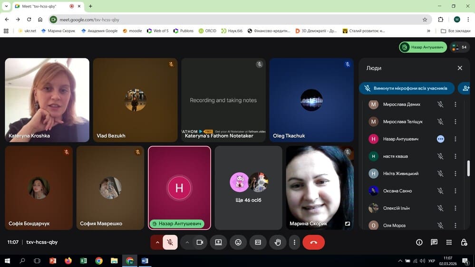Open more options menu for Оксана Сахно
This screenshot has height=267, width=475.
(455, 191)
